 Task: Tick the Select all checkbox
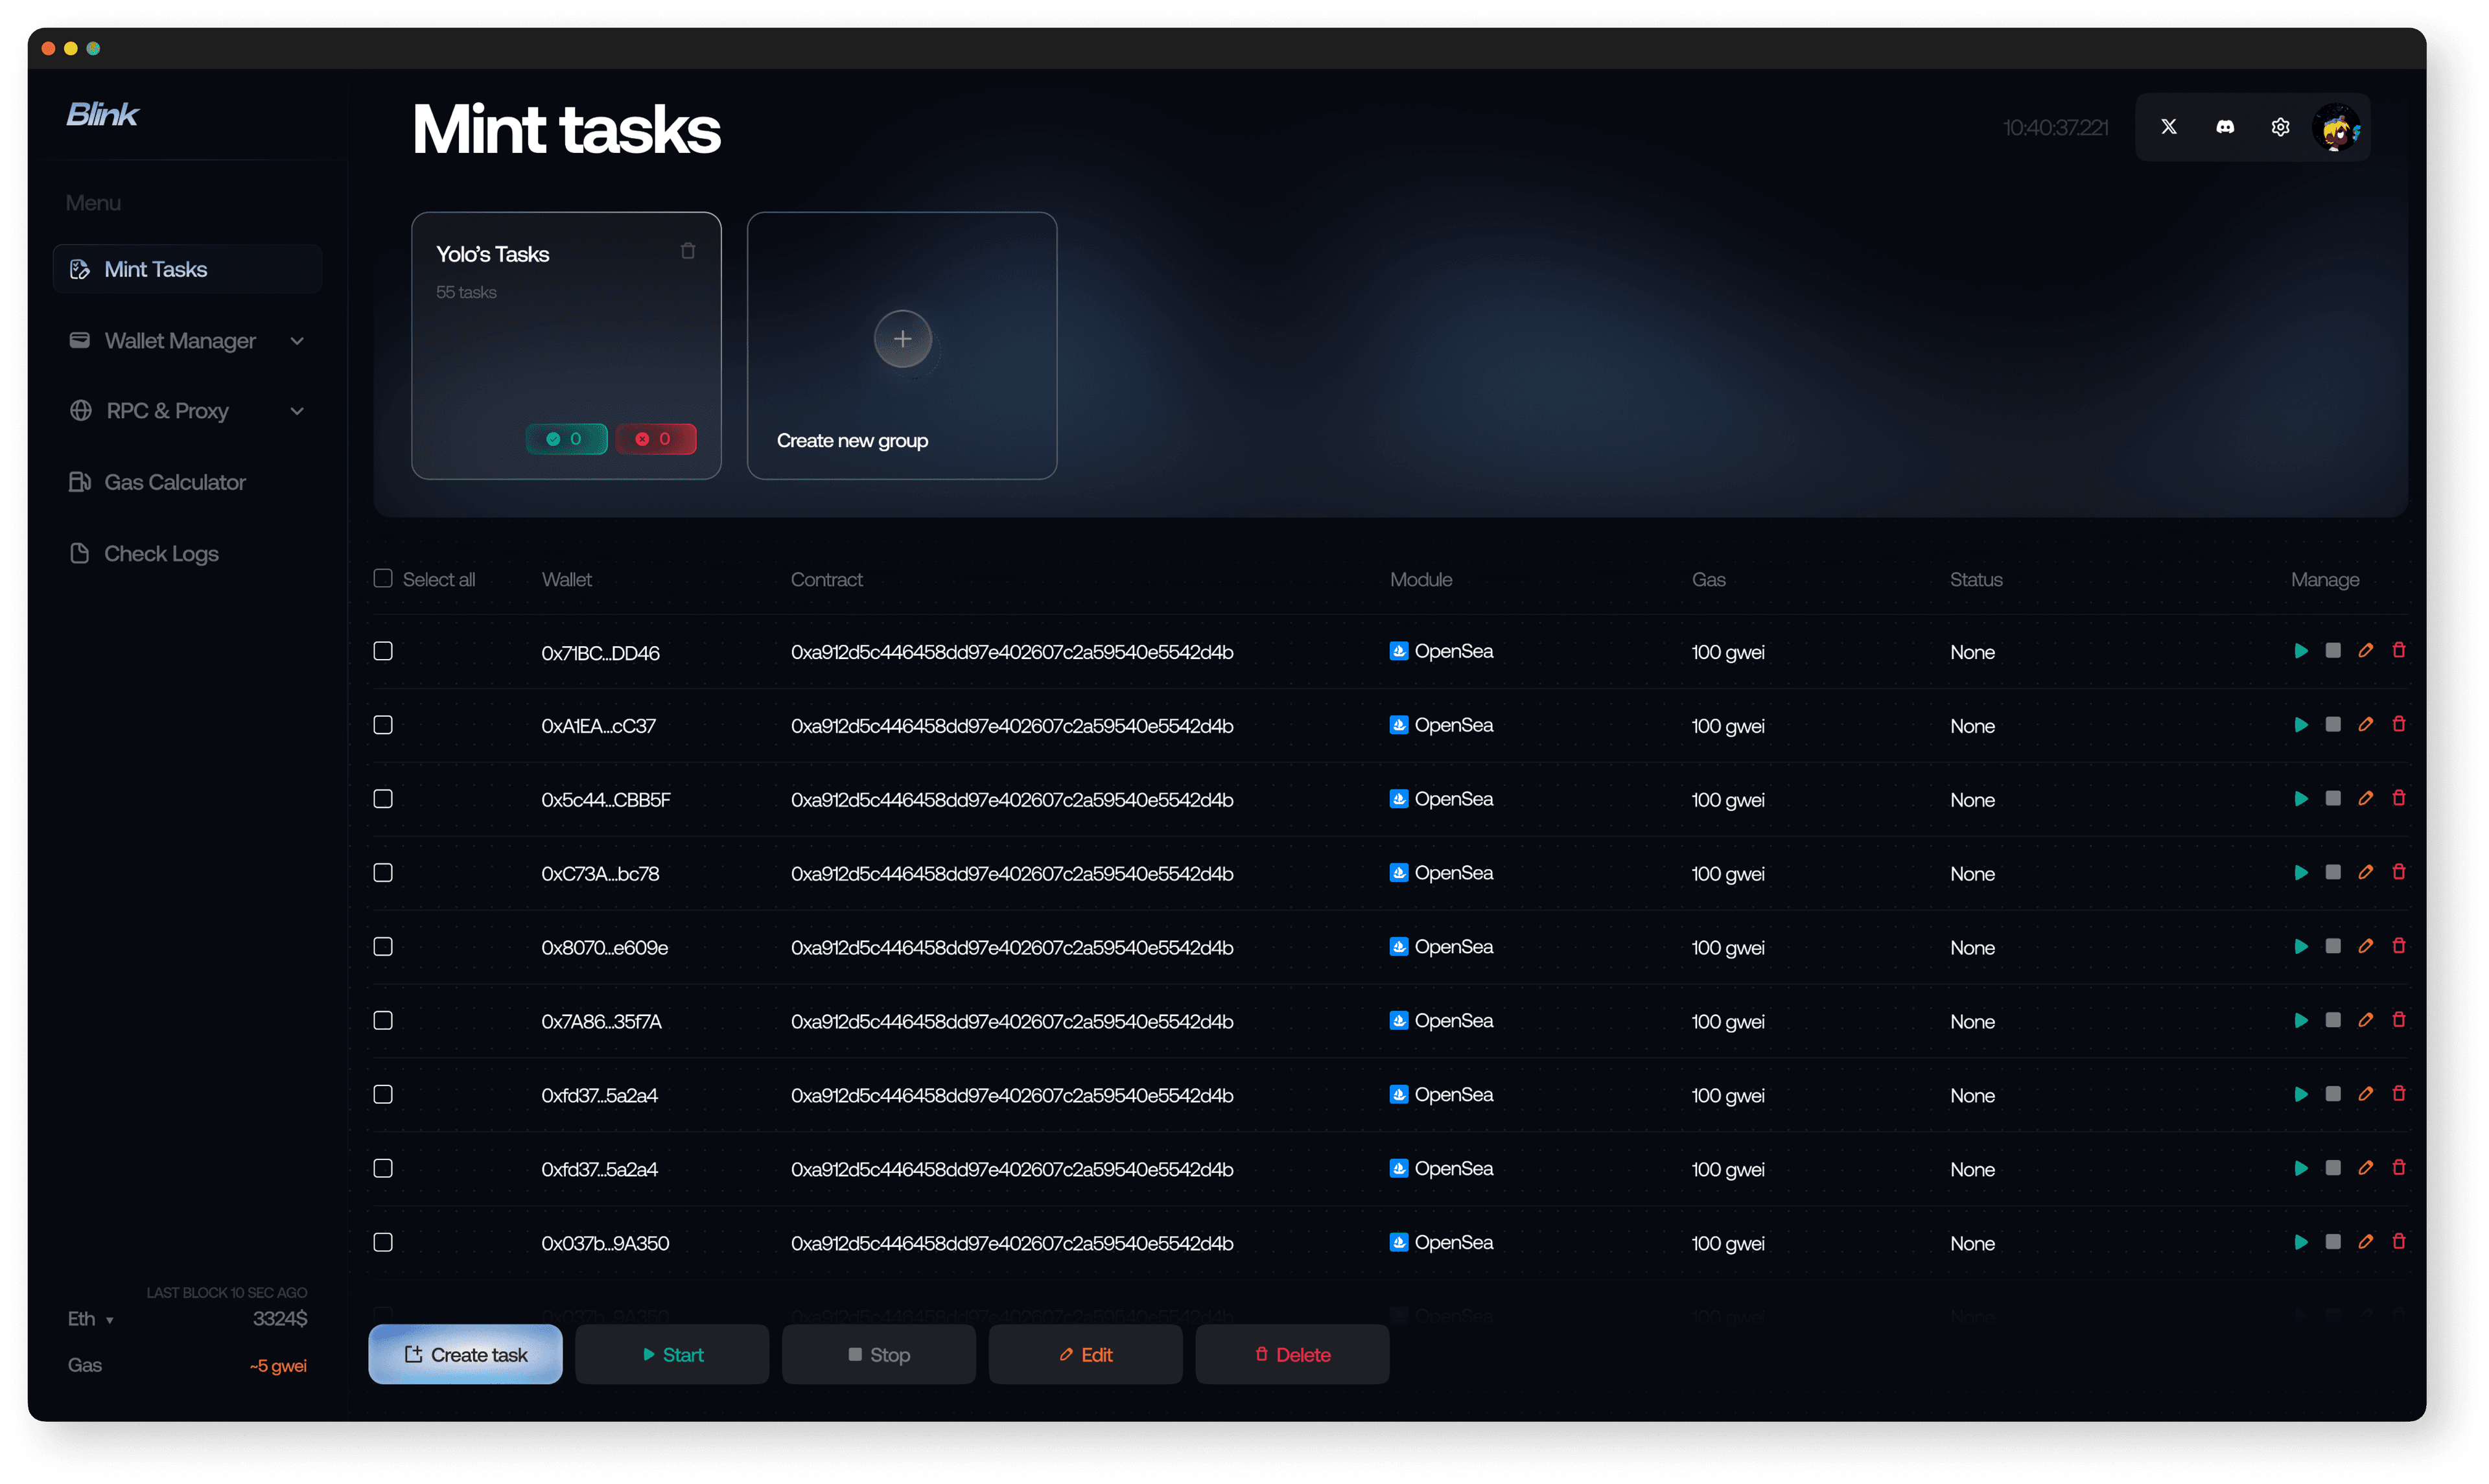382,579
